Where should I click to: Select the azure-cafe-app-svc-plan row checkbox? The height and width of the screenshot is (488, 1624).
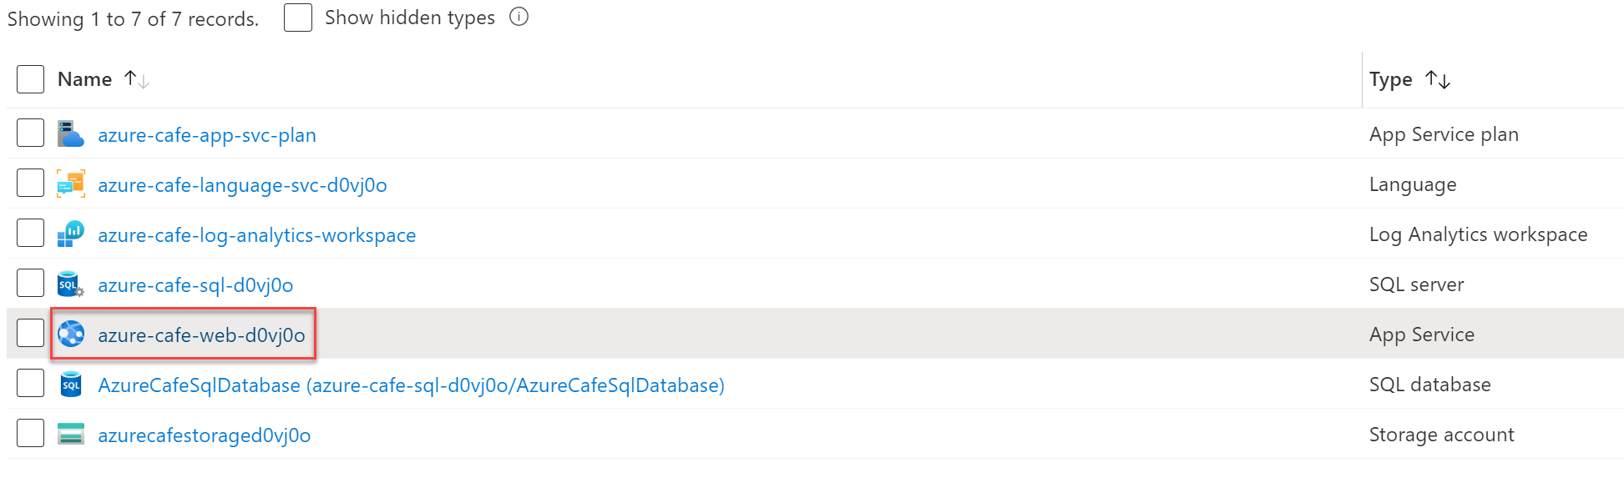[31, 133]
